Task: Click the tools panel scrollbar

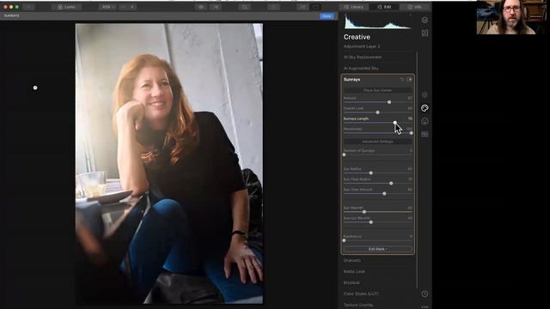Action: [417, 170]
